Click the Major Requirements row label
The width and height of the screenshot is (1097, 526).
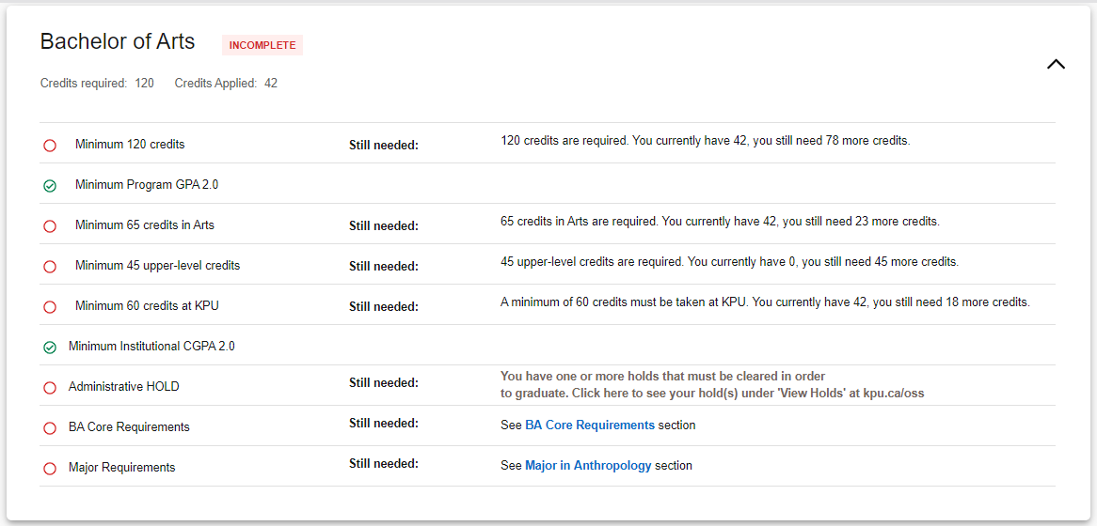pyautogui.click(x=121, y=468)
